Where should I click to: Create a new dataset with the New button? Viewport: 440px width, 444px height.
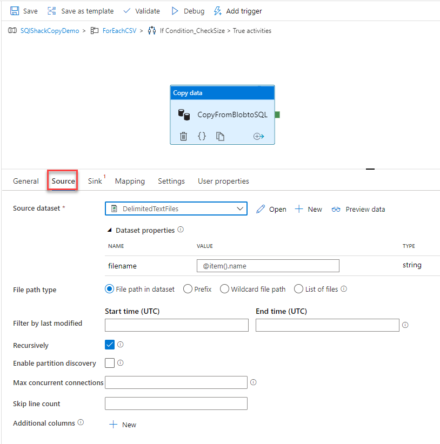coord(308,209)
